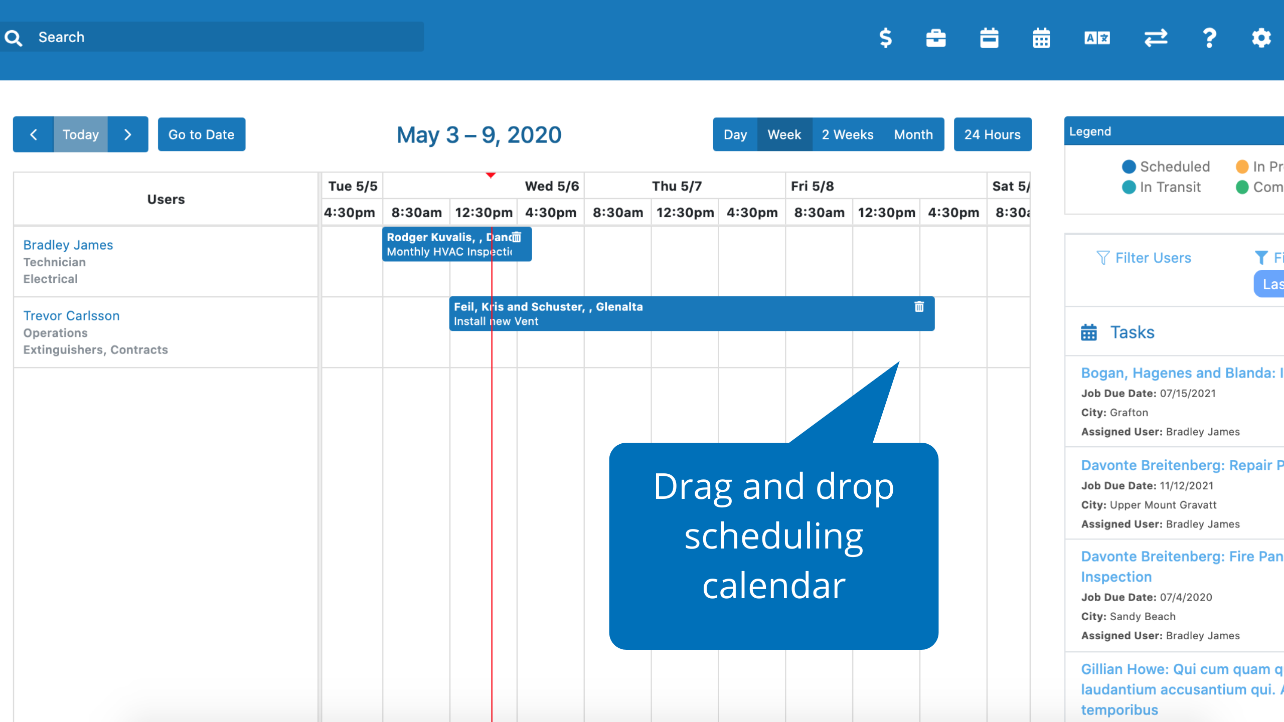Open the settings gear icon
1284x722 pixels.
(1261, 38)
